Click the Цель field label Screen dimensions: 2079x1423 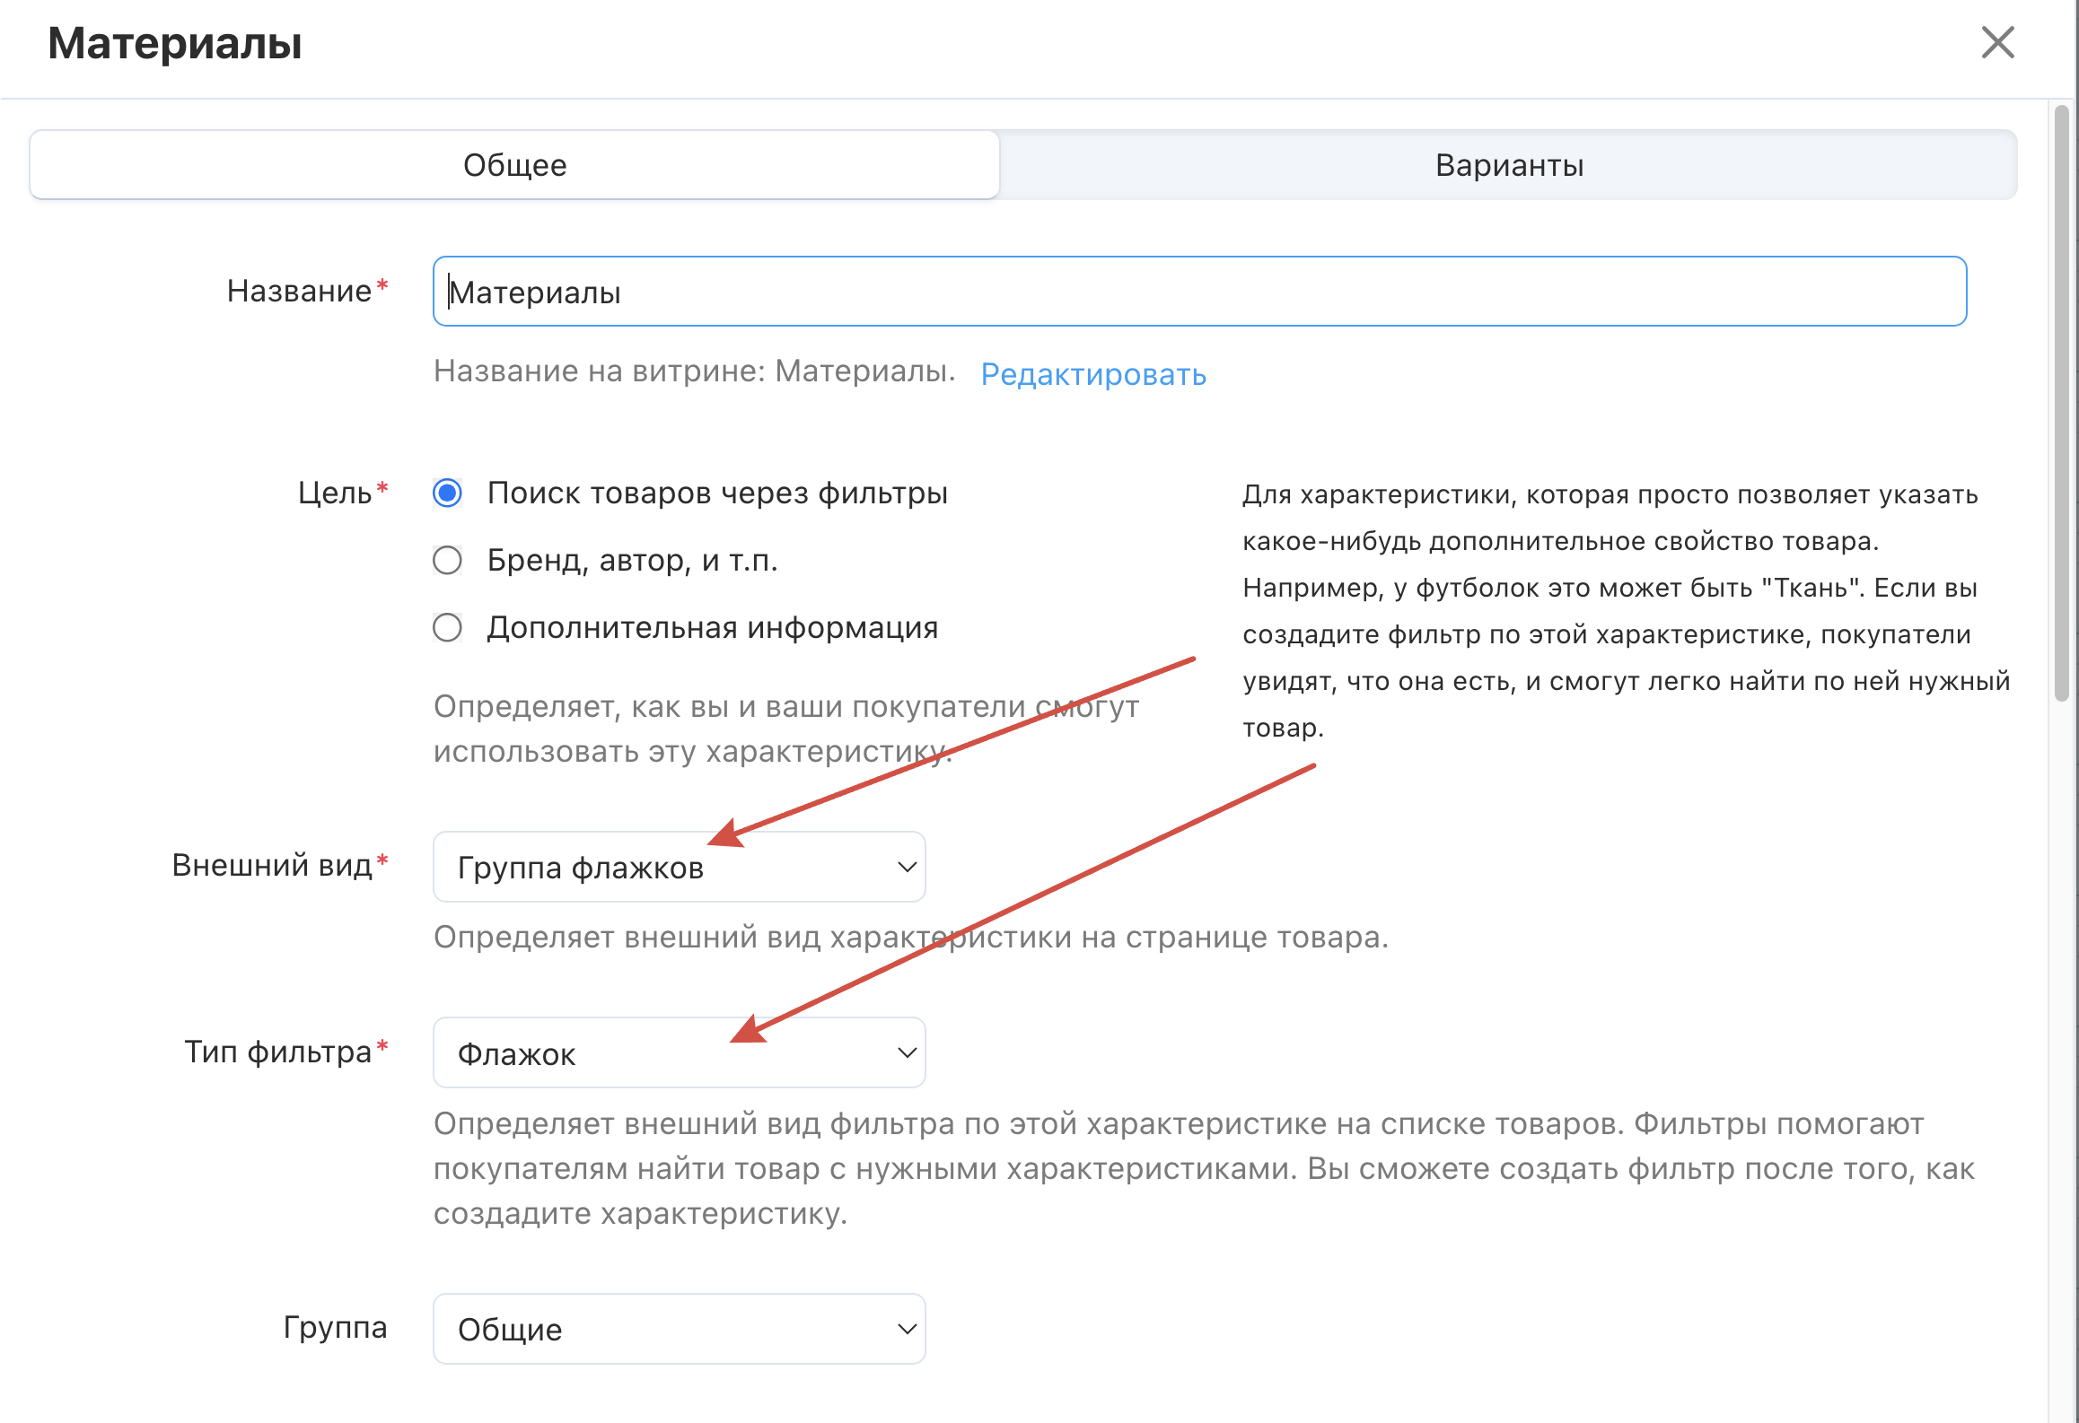coord(335,493)
